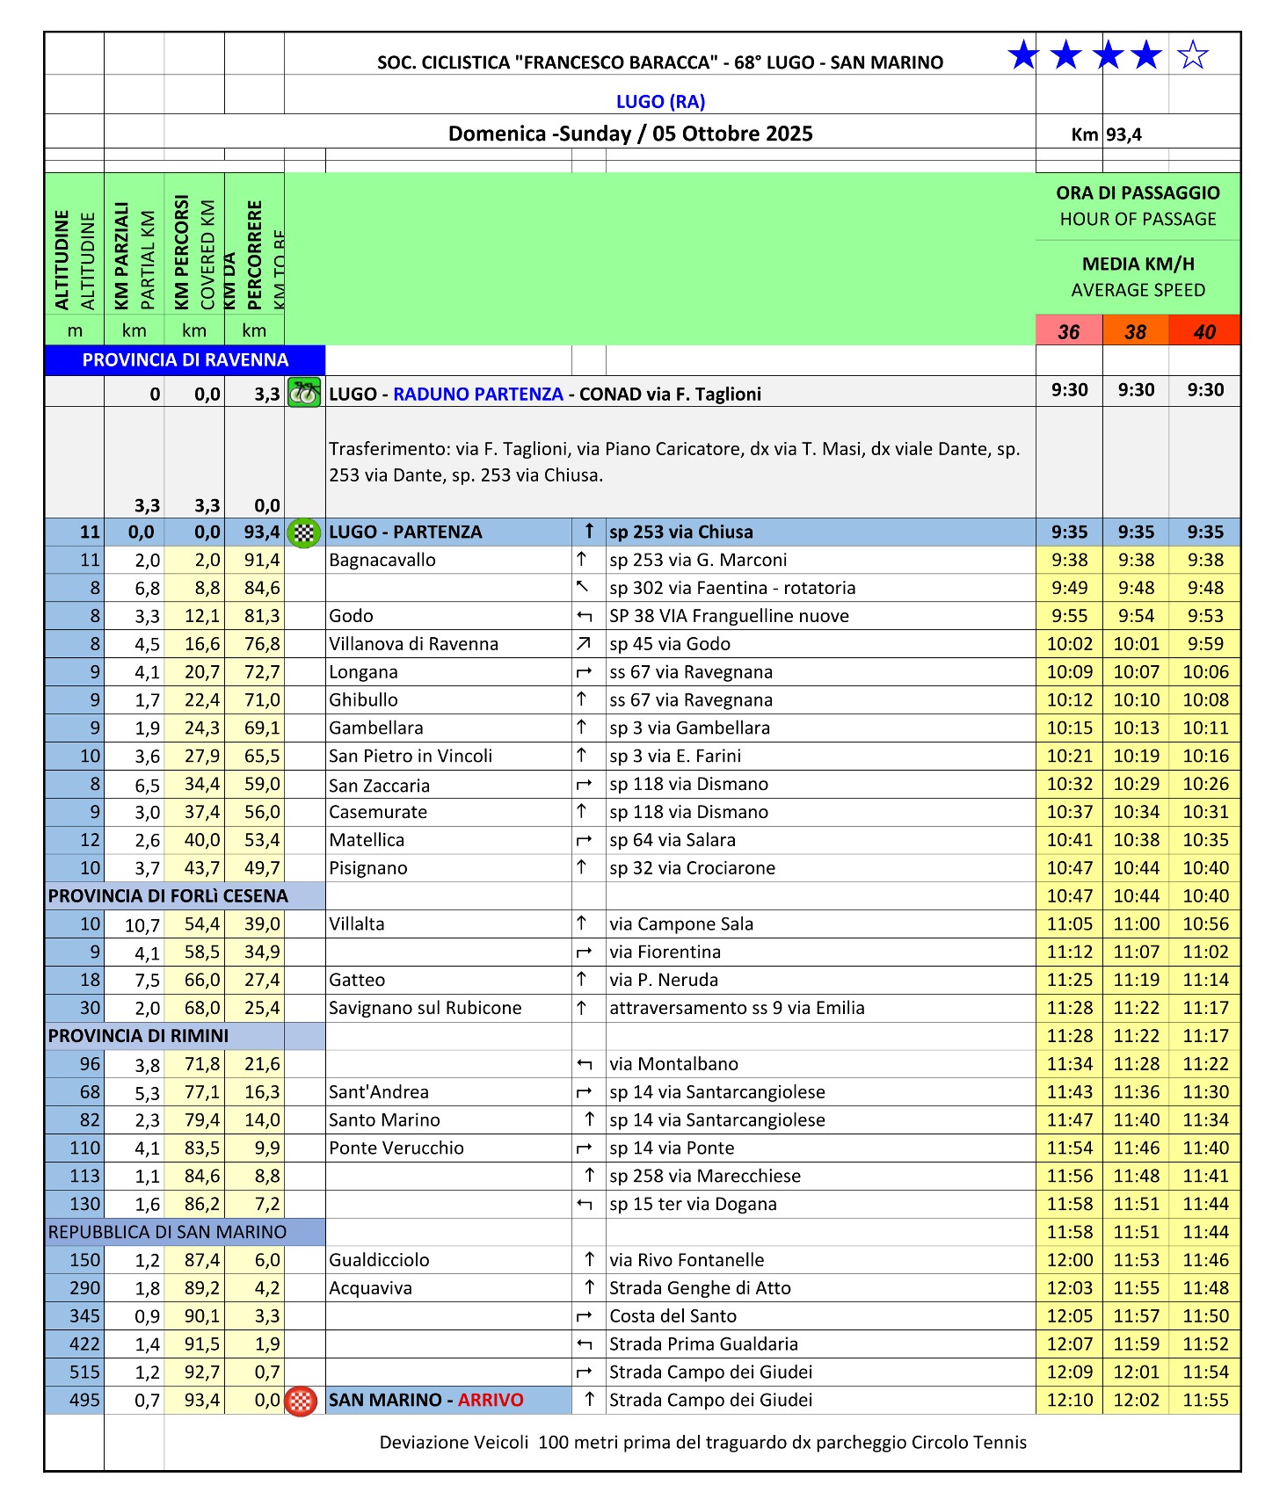The image size is (1287, 1485).
Task: Click the green checkered flag start icon
Action: coord(304,532)
